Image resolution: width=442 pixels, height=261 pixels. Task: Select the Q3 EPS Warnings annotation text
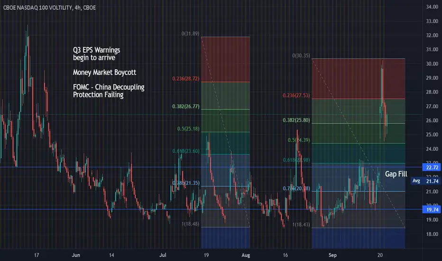pos(96,50)
